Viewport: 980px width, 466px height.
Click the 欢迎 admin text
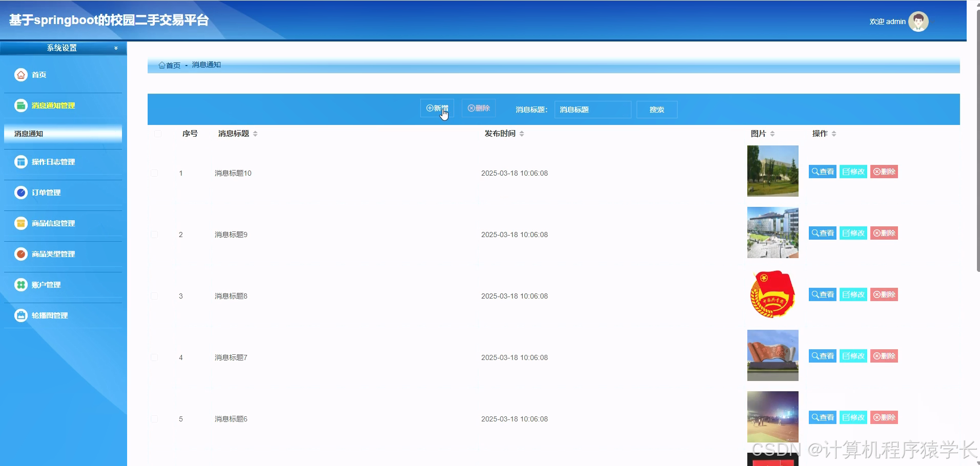[887, 22]
